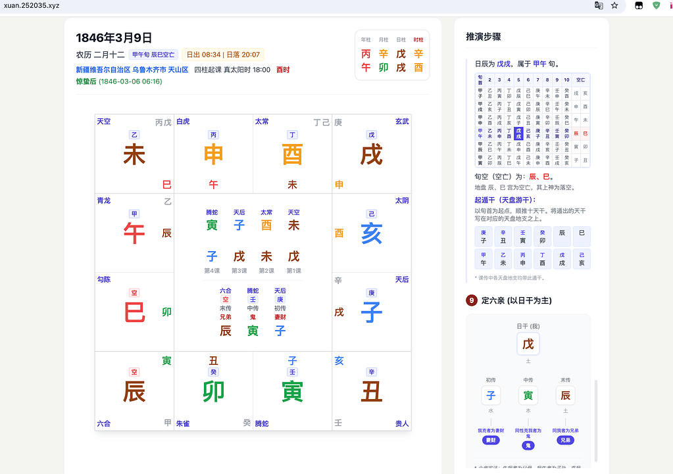Click the xuan.252035.xyz address text
Viewport: 673px width, 474px height.
[x=32, y=5]
